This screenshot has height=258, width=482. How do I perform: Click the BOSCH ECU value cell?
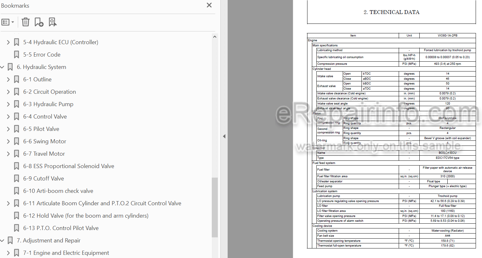pos(447,153)
